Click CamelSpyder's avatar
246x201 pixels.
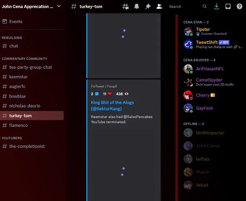coord(188,82)
